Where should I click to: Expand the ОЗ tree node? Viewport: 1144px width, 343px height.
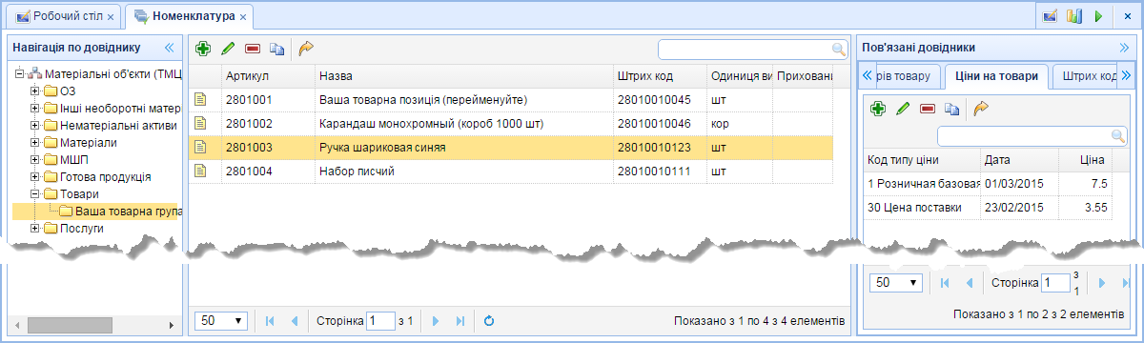pos(35,91)
